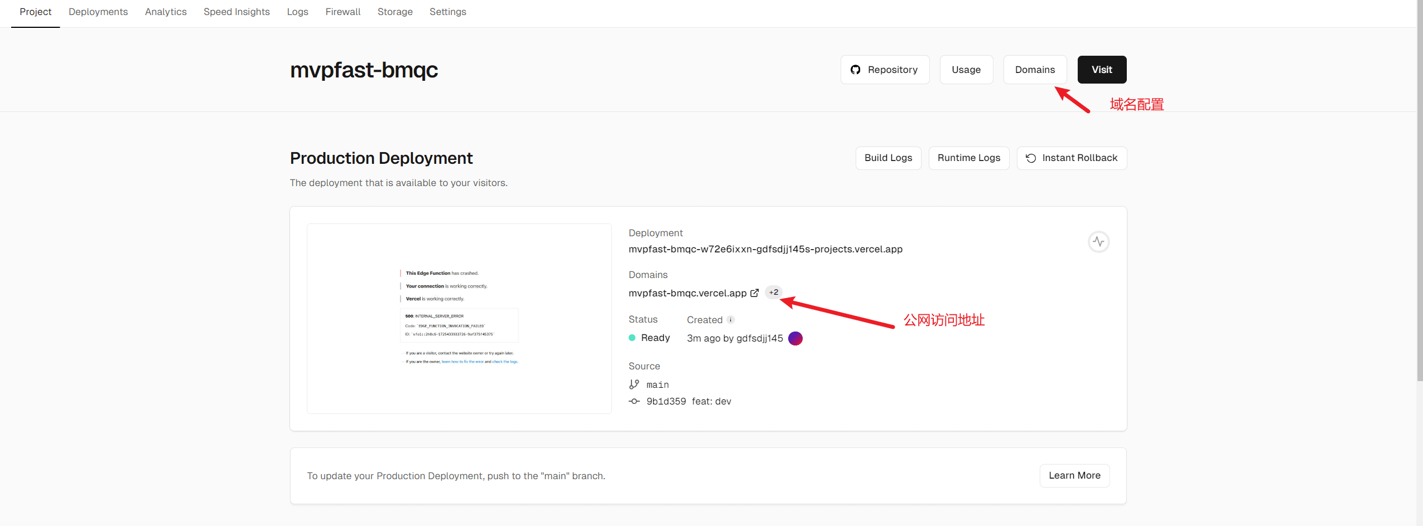Click the git branch icon beside main
This screenshot has width=1423, height=526.
634,384
